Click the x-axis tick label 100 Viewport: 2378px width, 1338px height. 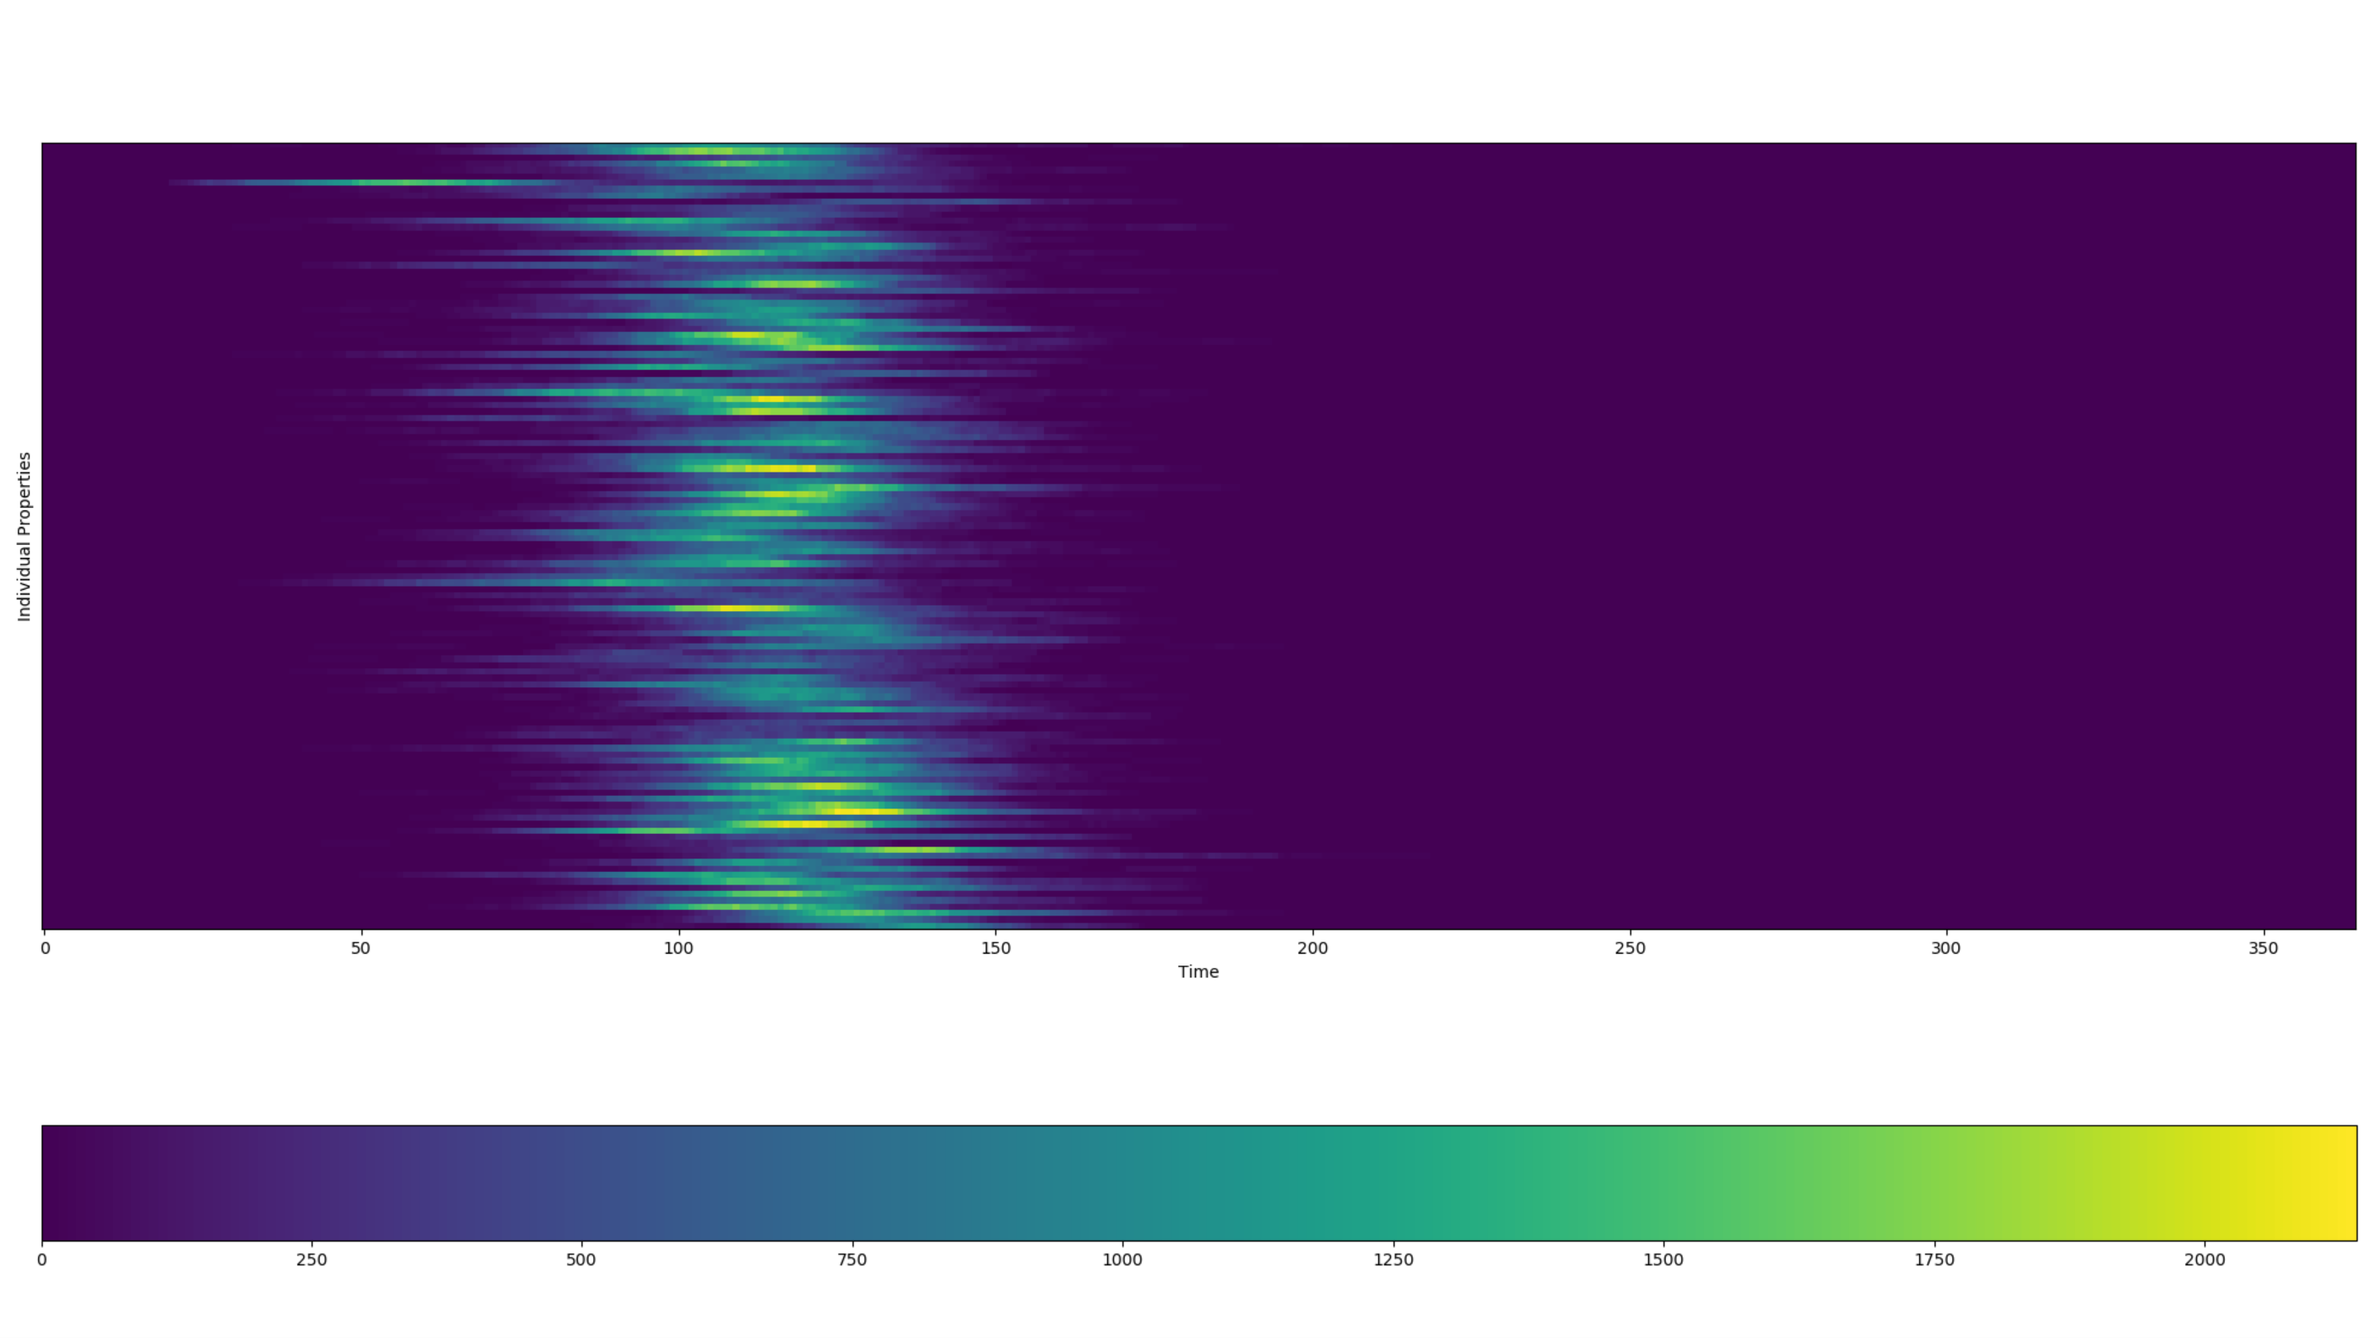tap(678, 948)
